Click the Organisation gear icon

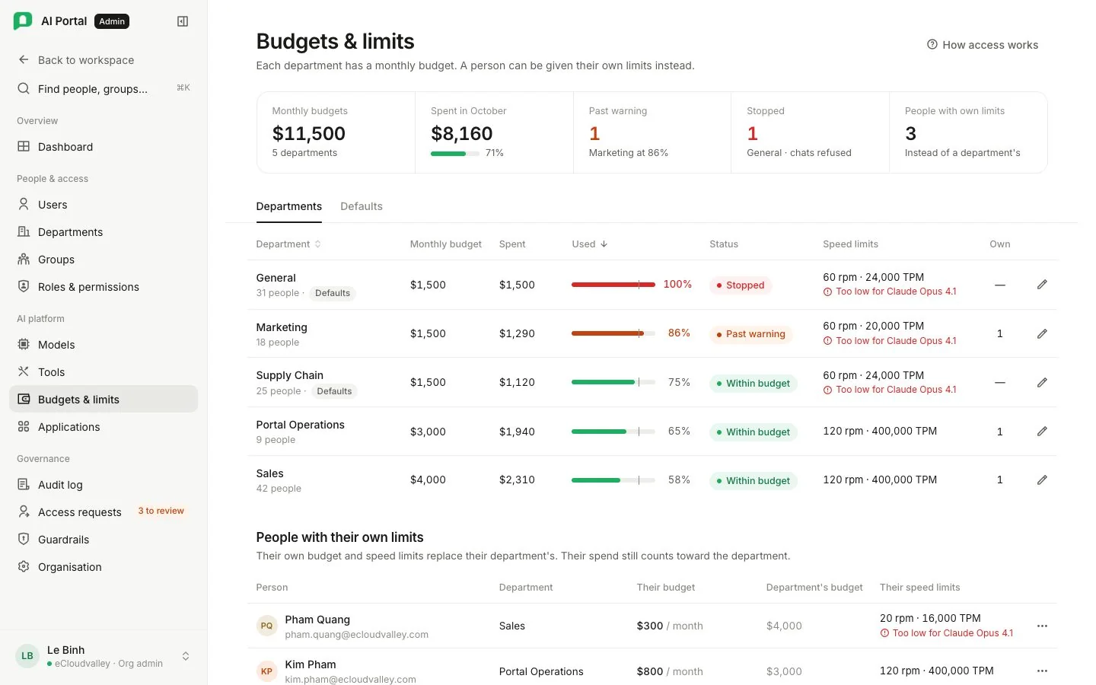coord(24,567)
